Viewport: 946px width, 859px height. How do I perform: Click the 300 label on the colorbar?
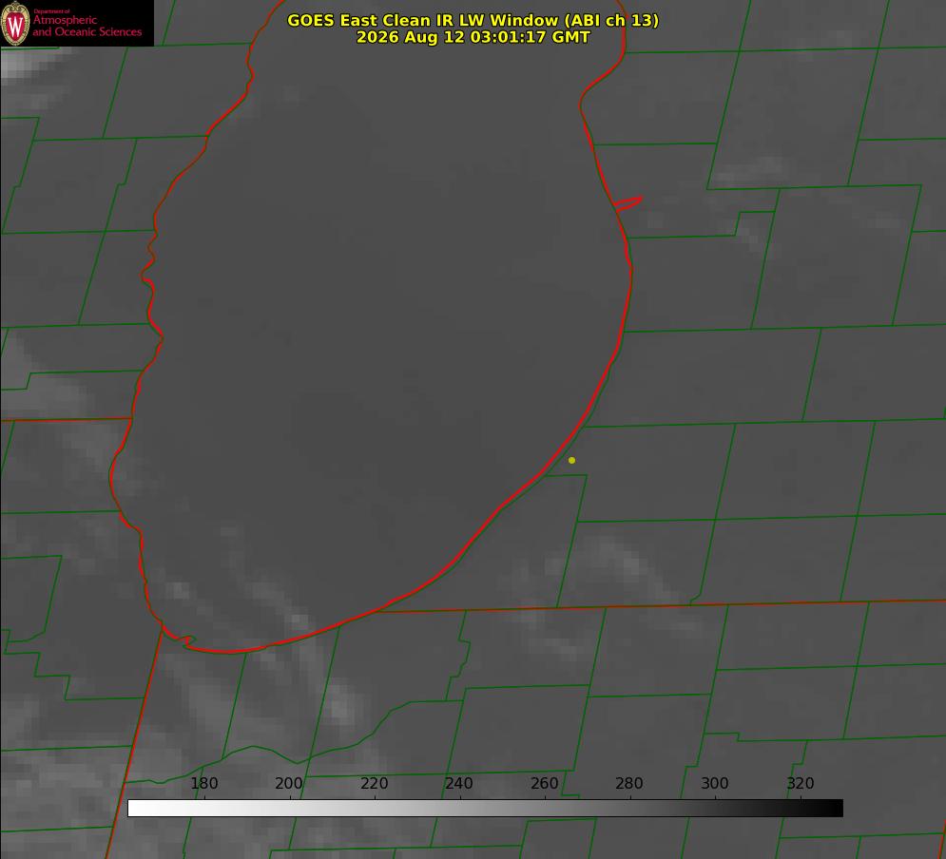tap(714, 783)
